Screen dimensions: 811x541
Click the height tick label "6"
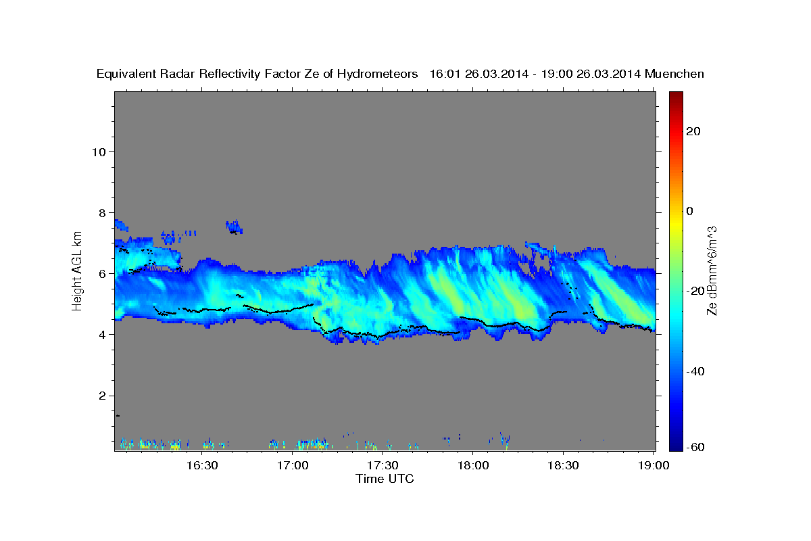102,273
